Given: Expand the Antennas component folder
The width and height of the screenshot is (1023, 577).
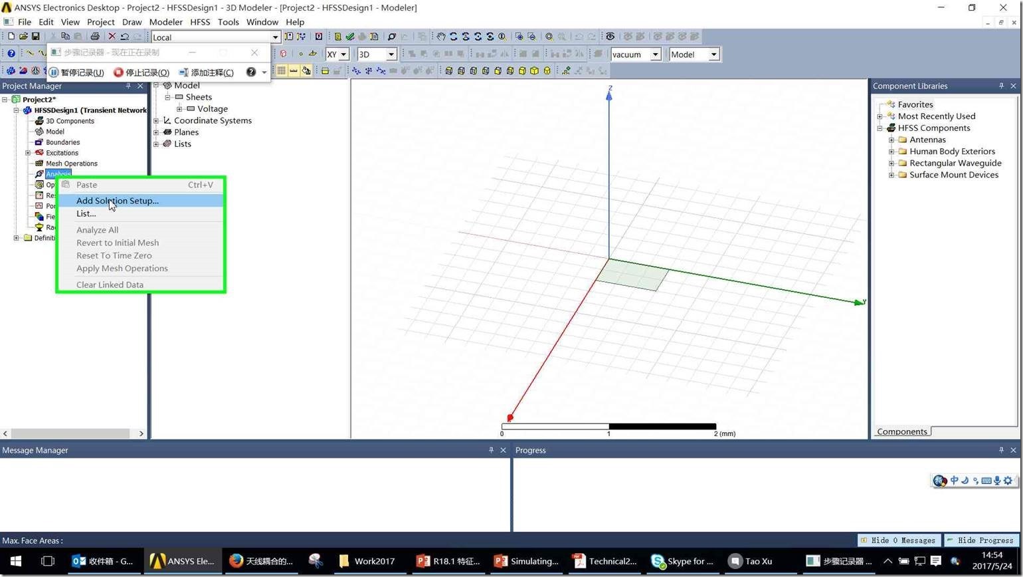Looking at the screenshot, I should 891,140.
